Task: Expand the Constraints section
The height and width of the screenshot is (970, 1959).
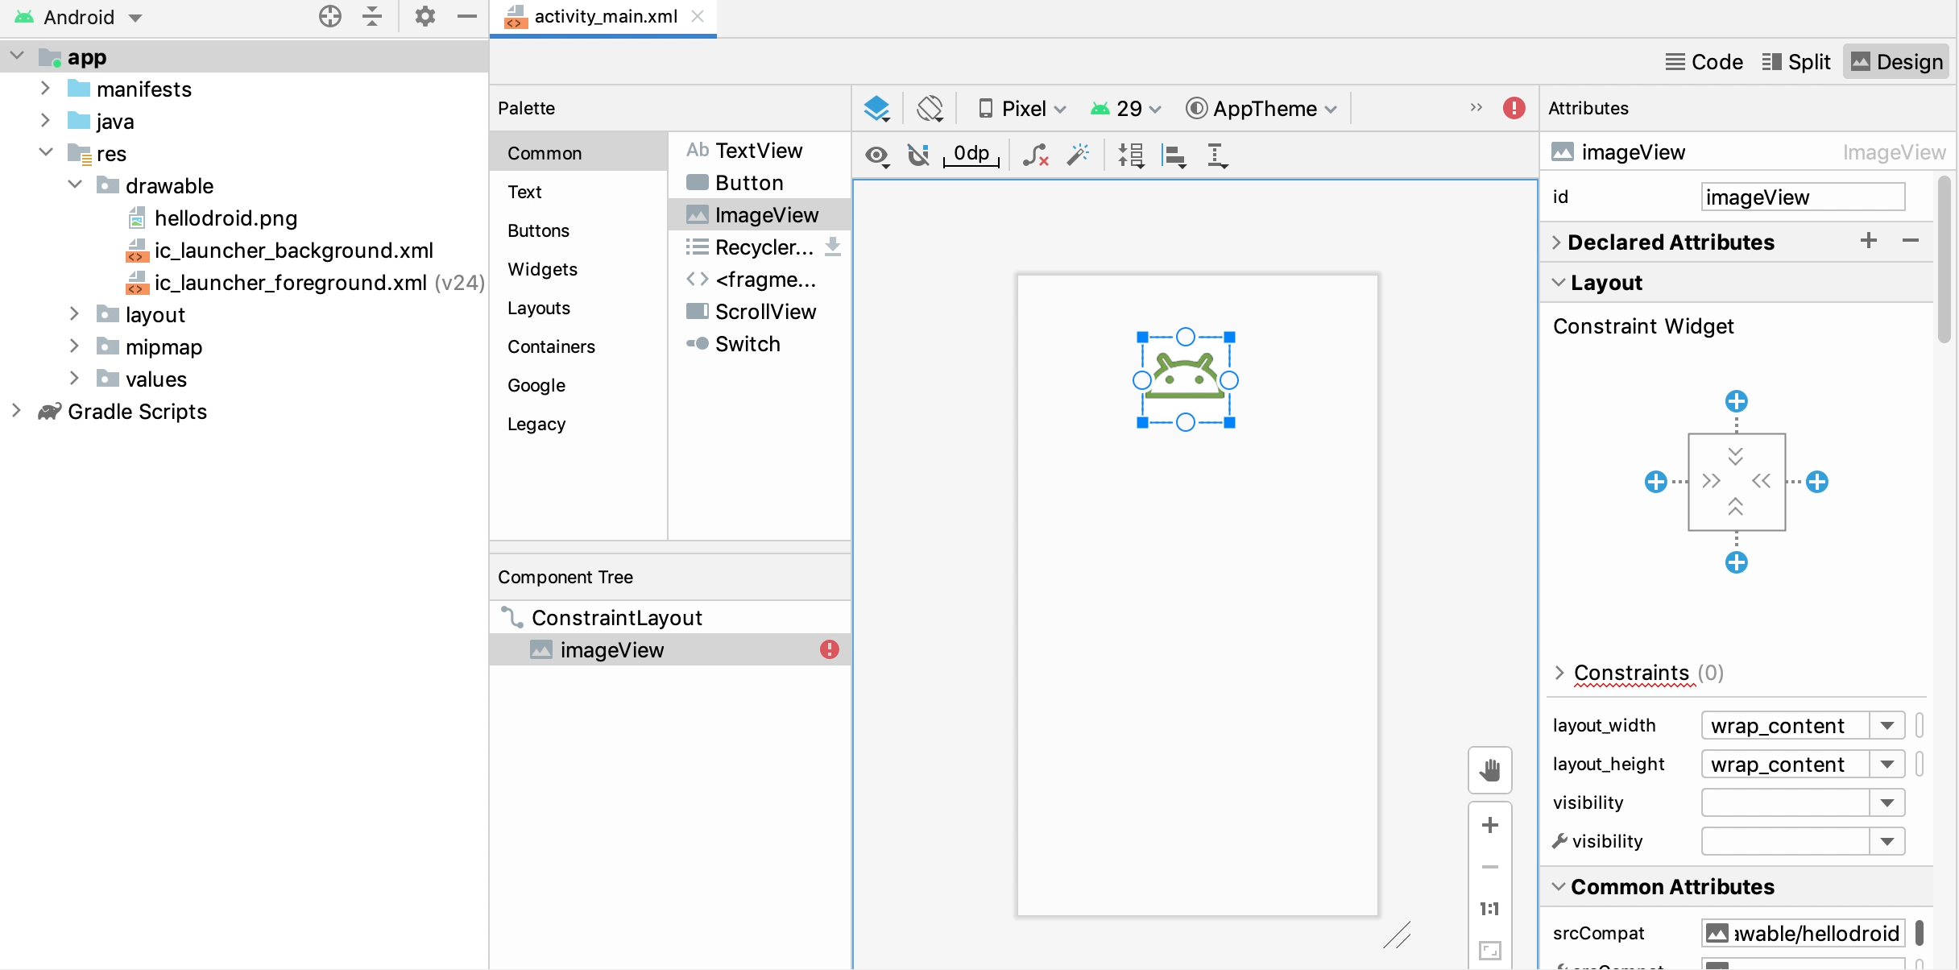Action: (x=1559, y=672)
